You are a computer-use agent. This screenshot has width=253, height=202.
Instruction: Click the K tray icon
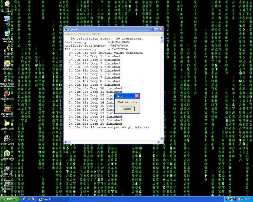[231, 199]
